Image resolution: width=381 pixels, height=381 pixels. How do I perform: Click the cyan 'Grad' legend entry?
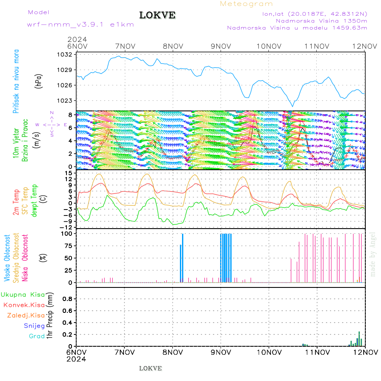[37, 336]
